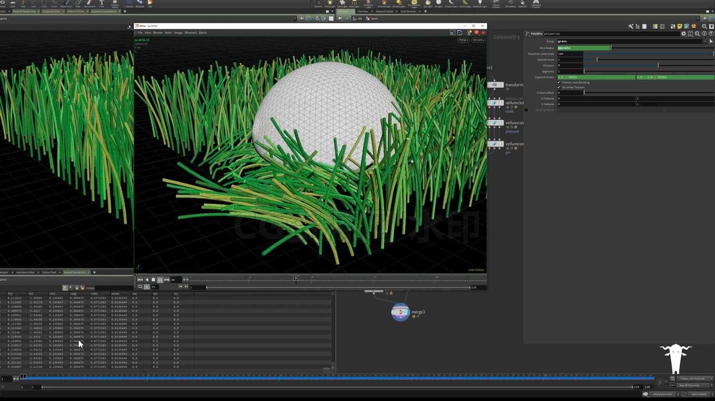Jump to first frame in MPlay

(140, 280)
